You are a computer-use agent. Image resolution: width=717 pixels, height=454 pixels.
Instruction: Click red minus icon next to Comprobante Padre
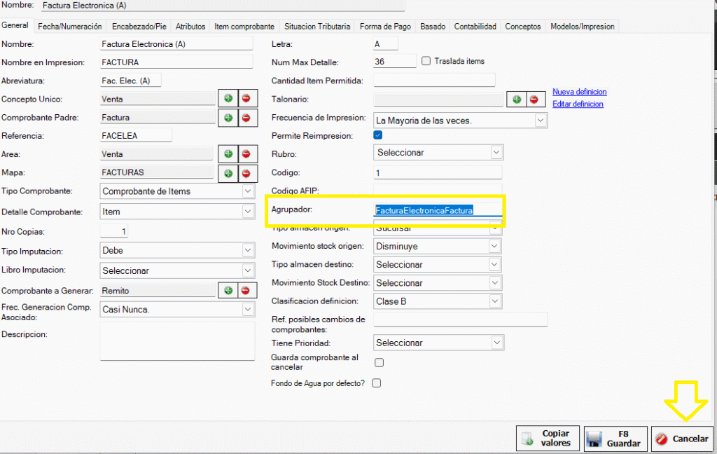[x=246, y=118]
